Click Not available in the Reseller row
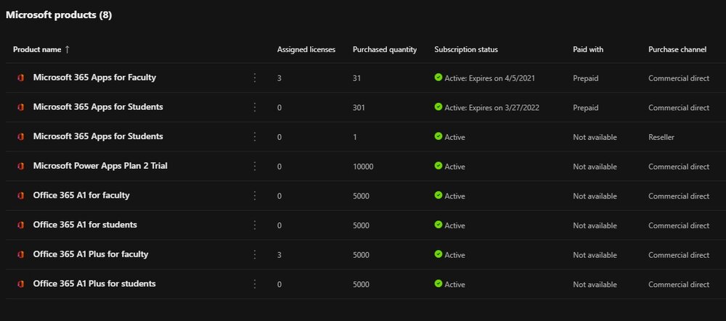This screenshot has width=726, height=321. (x=595, y=137)
